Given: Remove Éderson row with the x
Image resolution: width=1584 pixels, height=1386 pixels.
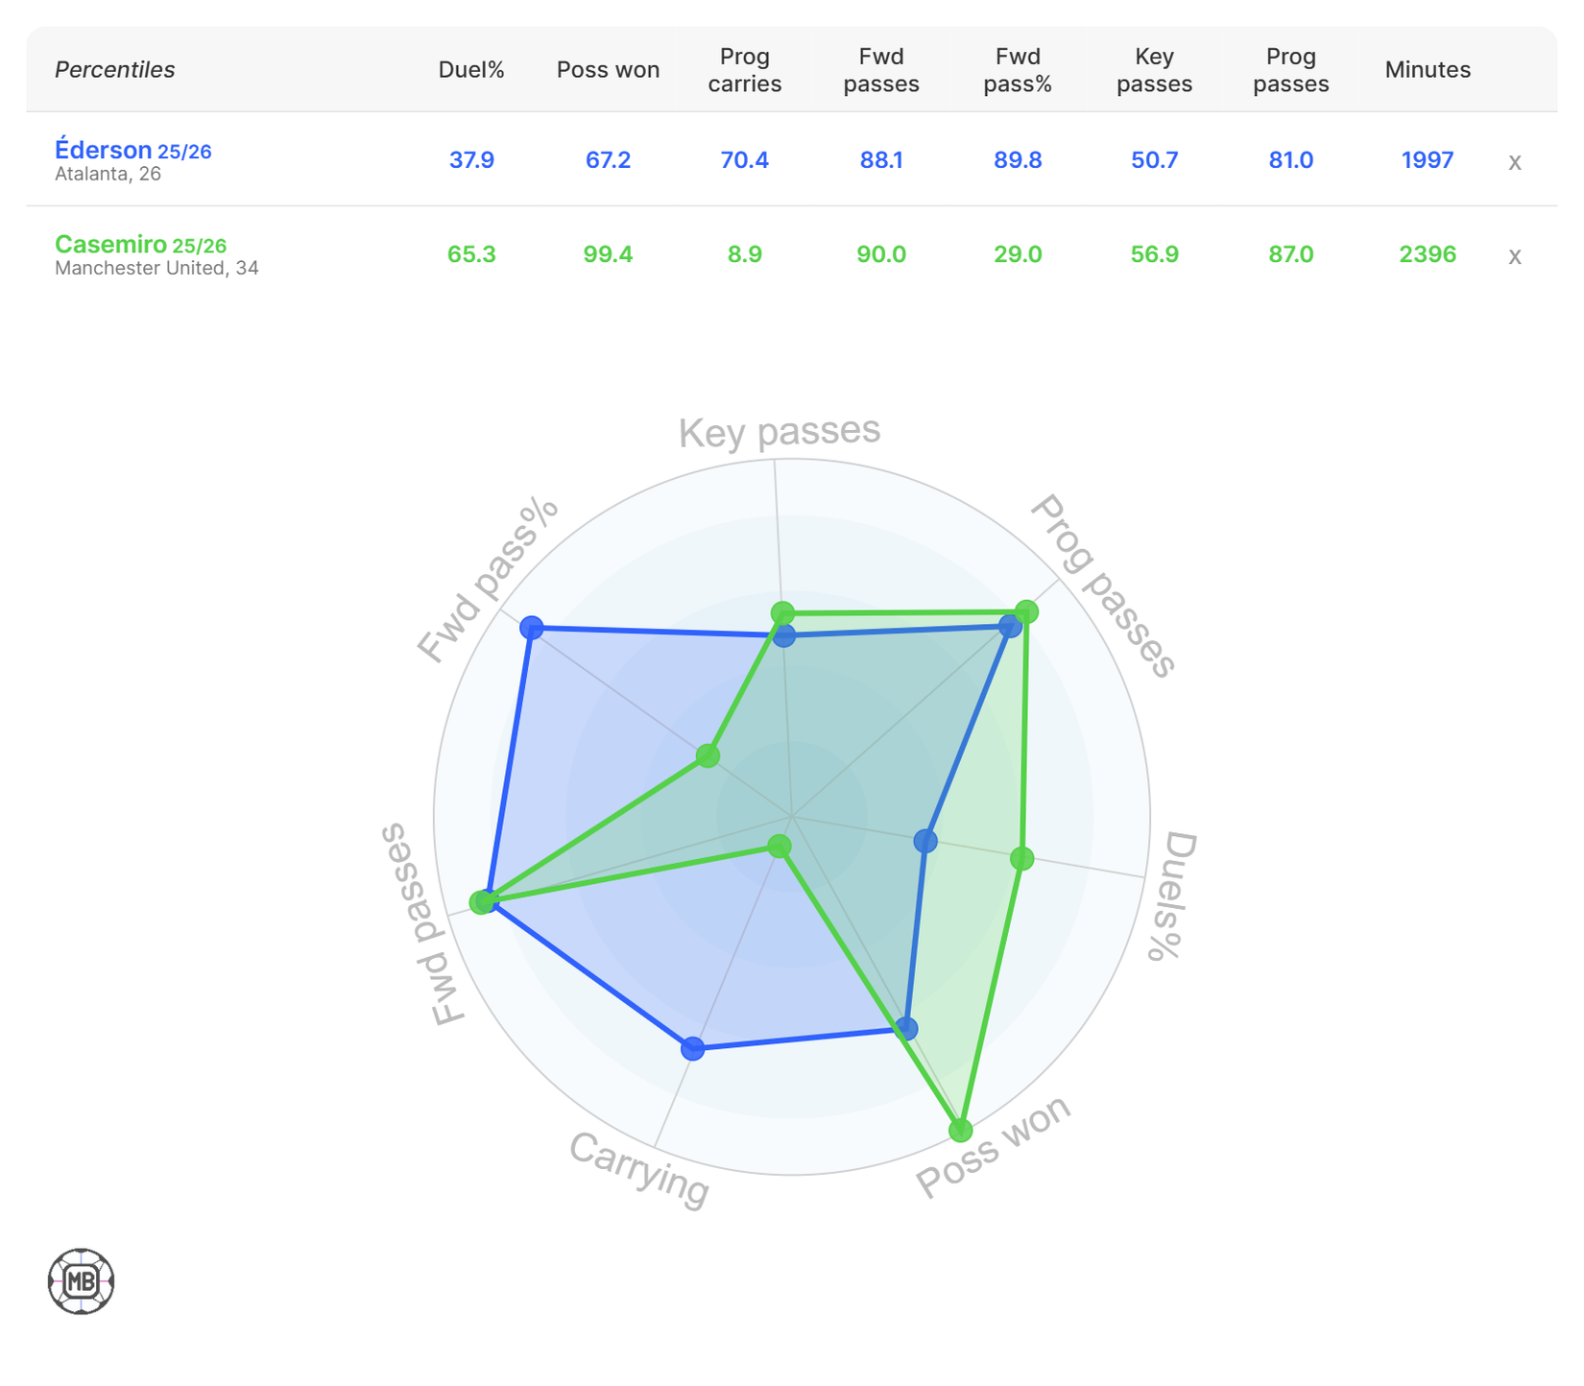Looking at the screenshot, I should (x=1515, y=161).
